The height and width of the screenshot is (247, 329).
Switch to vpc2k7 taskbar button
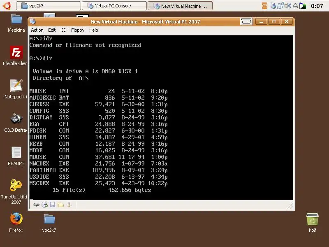tap(49, 6)
